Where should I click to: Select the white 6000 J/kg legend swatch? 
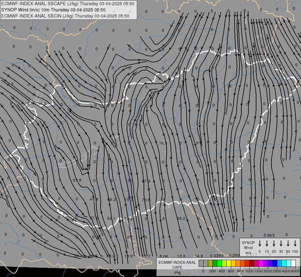[293, 263]
